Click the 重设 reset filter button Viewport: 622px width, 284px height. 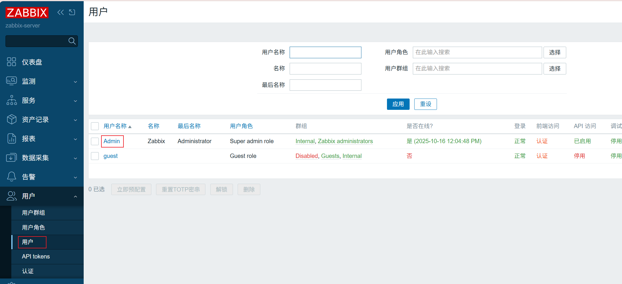[425, 104]
